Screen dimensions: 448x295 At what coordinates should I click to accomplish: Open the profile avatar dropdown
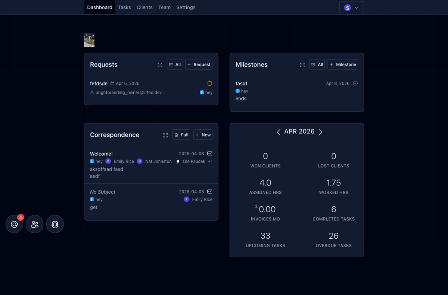click(x=351, y=7)
